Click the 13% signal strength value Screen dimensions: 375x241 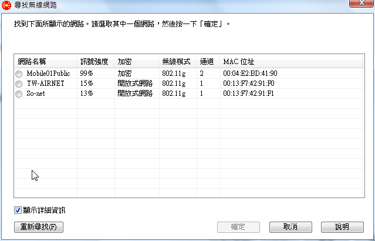(86, 93)
